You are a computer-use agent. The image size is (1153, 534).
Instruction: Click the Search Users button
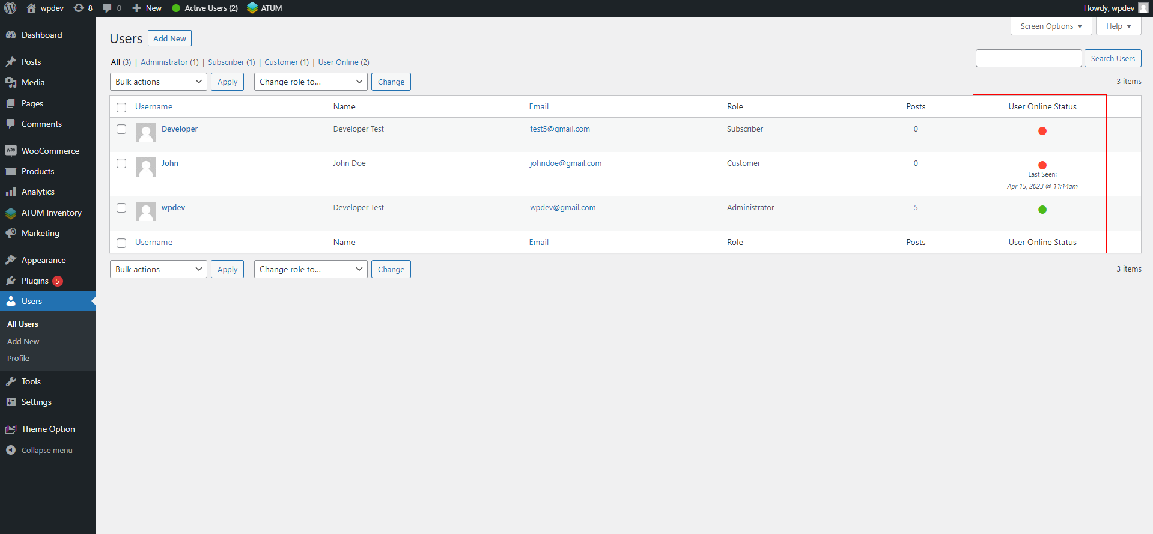1113,58
